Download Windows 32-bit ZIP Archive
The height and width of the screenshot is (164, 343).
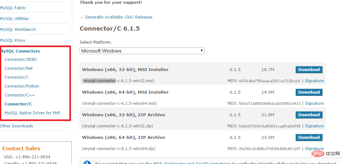(x=309, y=115)
